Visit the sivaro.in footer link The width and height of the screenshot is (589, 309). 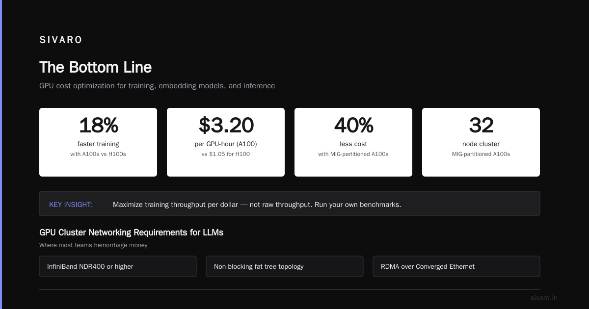[x=544, y=298]
